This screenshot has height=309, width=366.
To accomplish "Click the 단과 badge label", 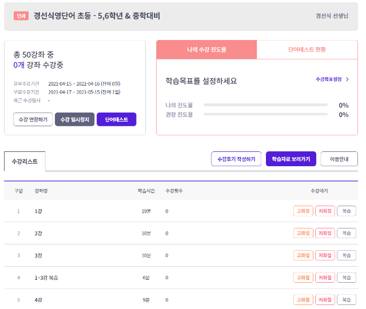I will pos(21,16).
